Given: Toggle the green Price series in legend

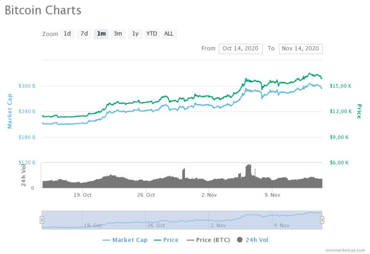Looking at the screenshot, I should [166, 240].
